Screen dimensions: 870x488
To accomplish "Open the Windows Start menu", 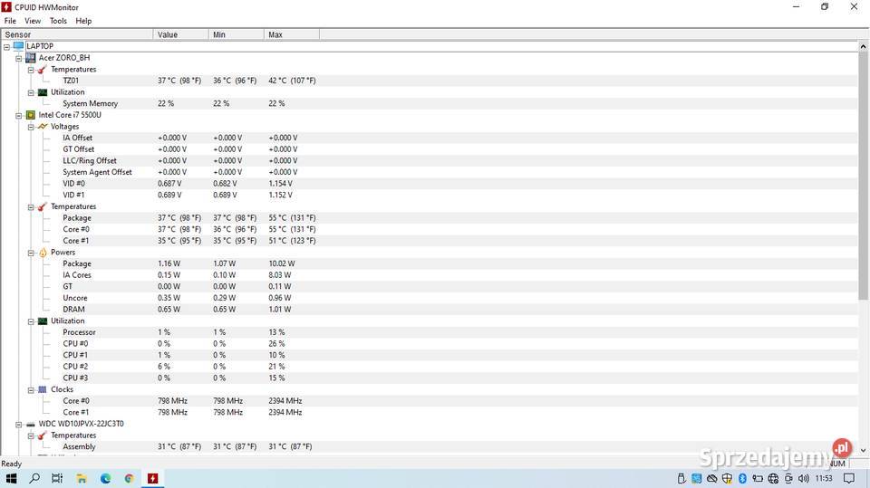I will (x=11, y=478).
